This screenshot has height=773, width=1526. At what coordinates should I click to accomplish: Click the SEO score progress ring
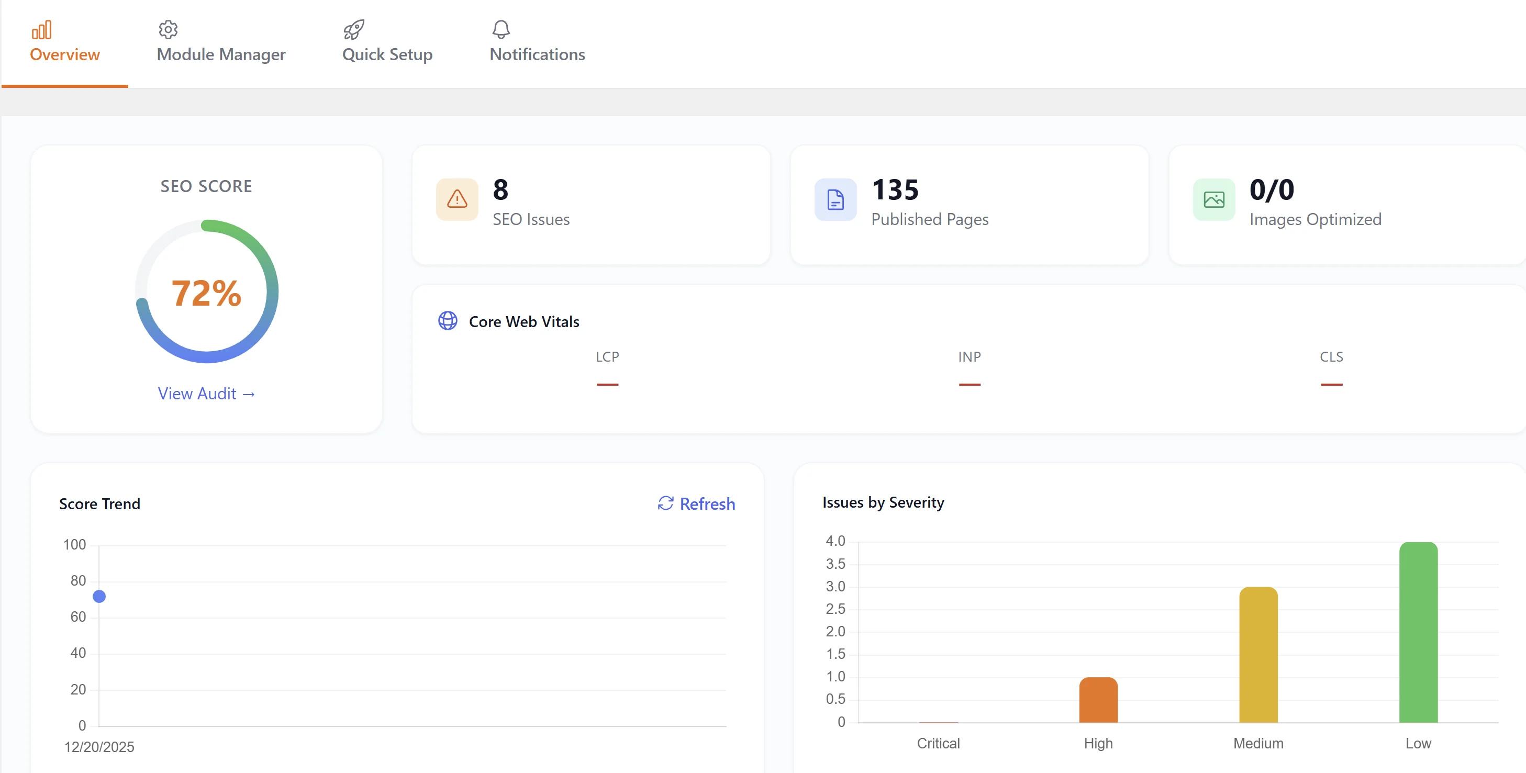(x=206, y=292)
